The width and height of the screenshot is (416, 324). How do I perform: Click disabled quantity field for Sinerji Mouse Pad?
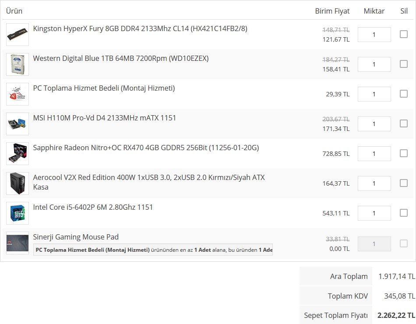click(374, 243)
